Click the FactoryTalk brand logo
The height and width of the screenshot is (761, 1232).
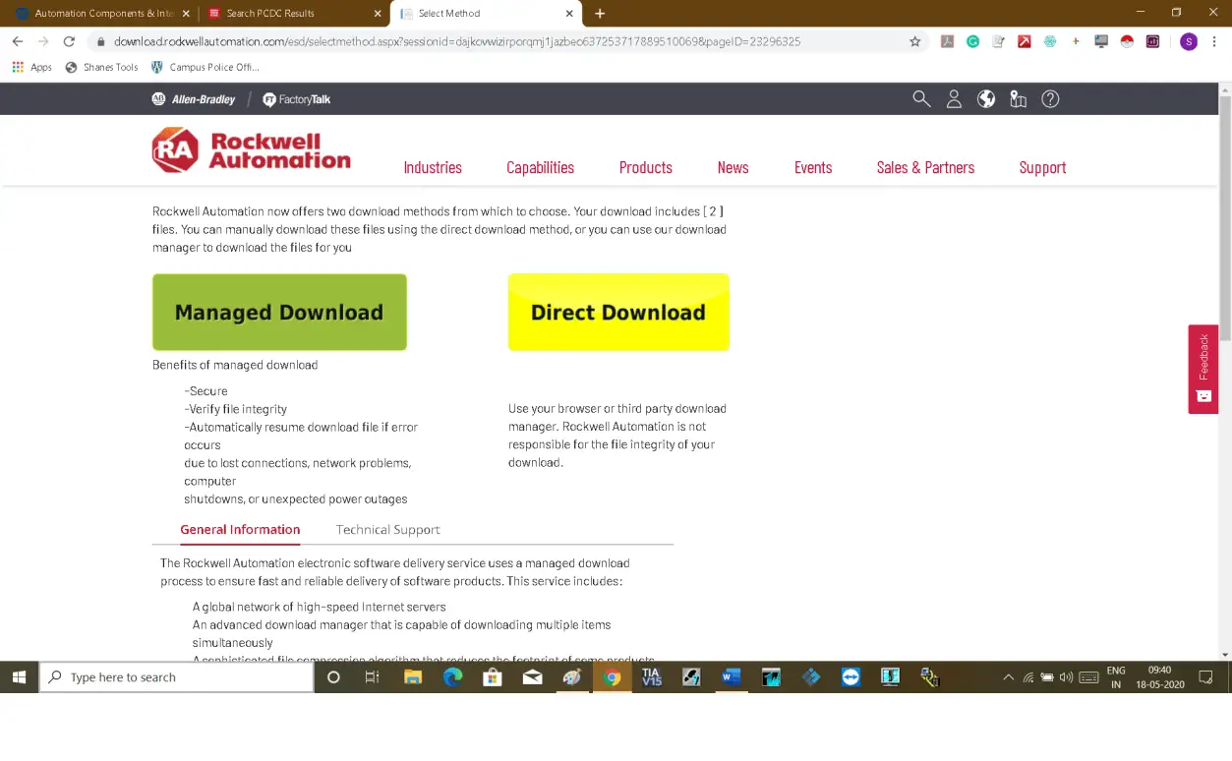pyautogui.click(x=297, y=99)
